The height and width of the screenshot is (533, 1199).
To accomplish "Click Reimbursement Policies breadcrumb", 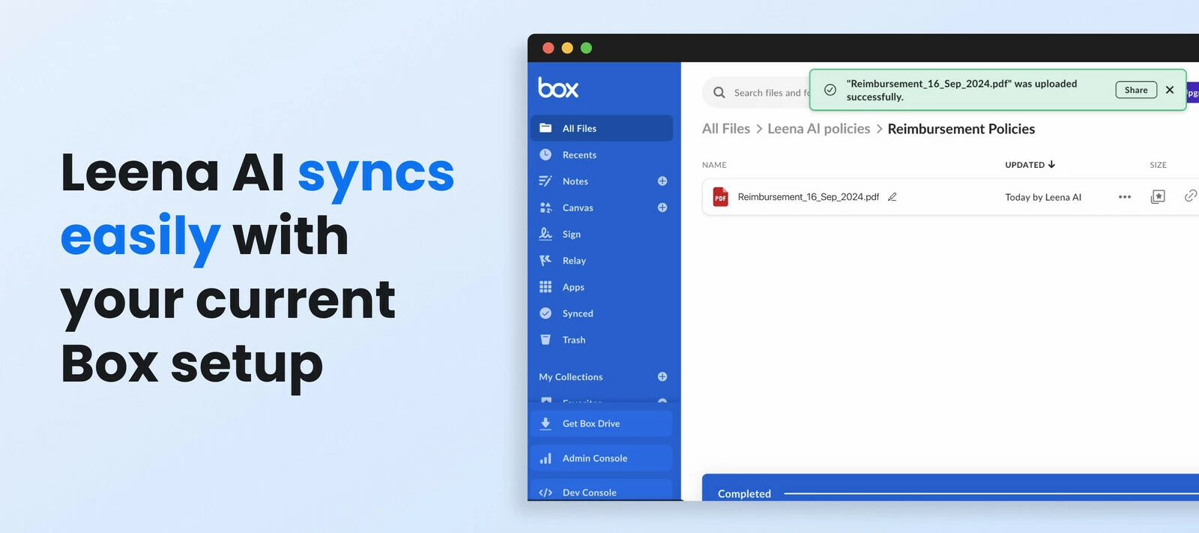I will [x=961, y=129].
